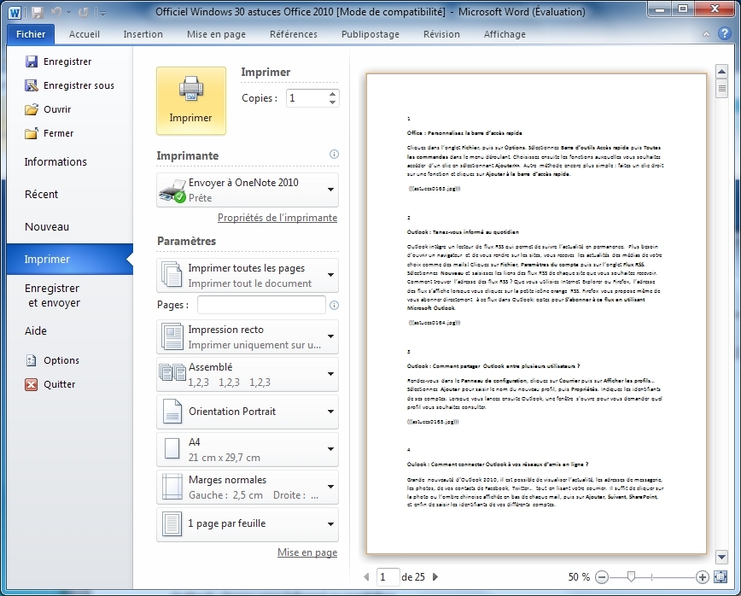Decrease copies with the down spinner arrow
741x596 pixels.
point(333,102)
